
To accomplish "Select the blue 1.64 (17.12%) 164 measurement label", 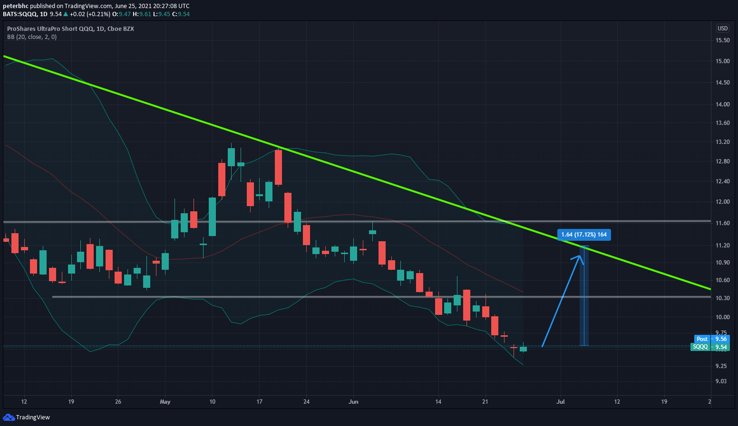I will coord(584,235).
